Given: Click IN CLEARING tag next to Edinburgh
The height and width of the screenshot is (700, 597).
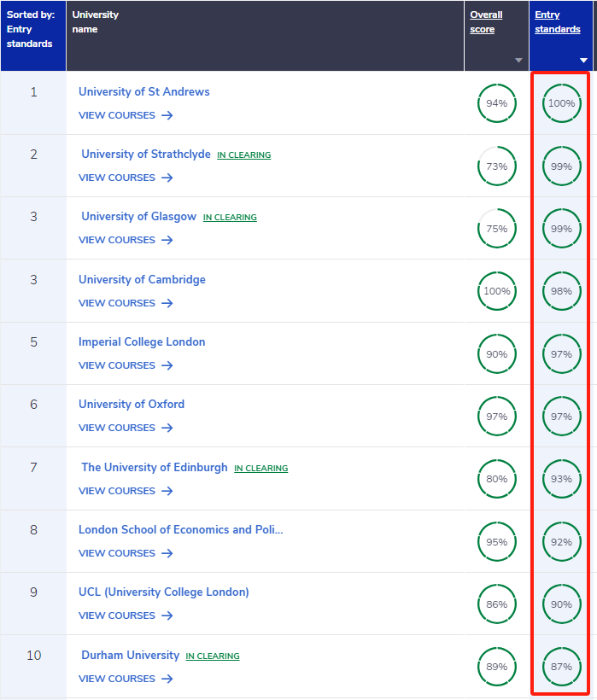Looking at the screenshot, I should [261, 469].
